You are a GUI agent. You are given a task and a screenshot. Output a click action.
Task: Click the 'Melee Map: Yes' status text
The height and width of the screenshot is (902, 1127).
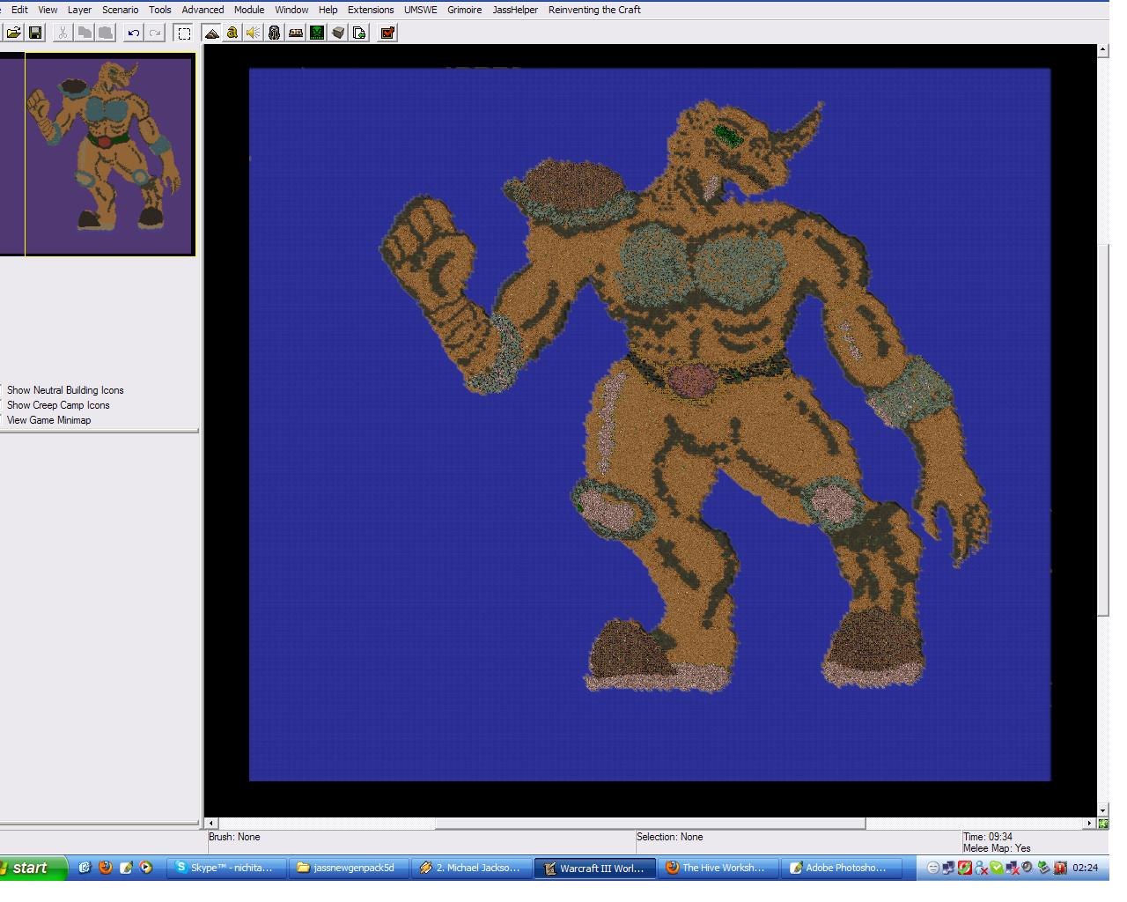click(x=997, y=848)
